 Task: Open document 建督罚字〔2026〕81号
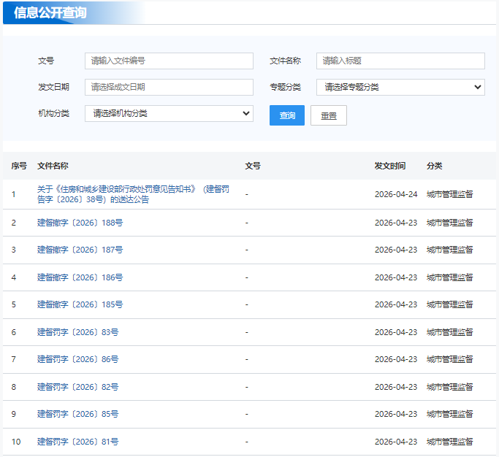[x=78, y=442]
